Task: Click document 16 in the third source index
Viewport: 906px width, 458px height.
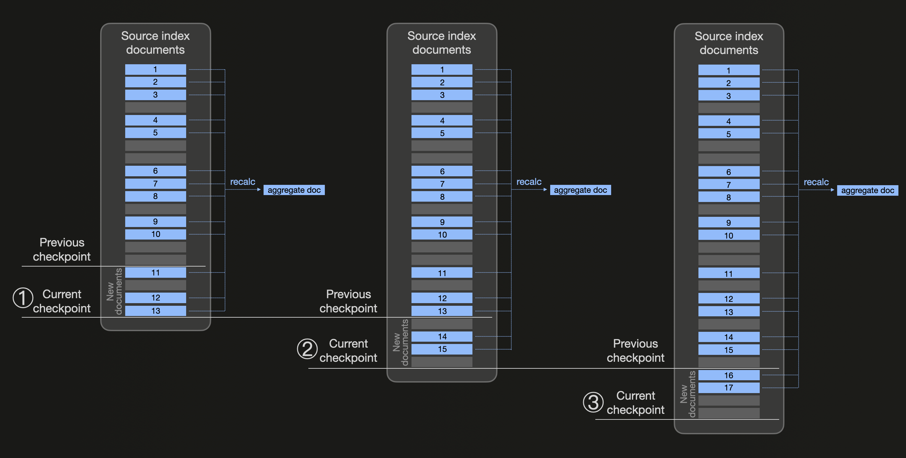Action: point(729,375)
